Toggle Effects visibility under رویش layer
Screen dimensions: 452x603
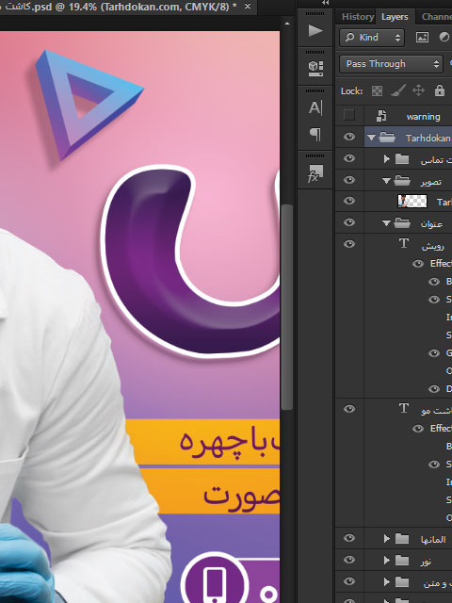point(418,264)
